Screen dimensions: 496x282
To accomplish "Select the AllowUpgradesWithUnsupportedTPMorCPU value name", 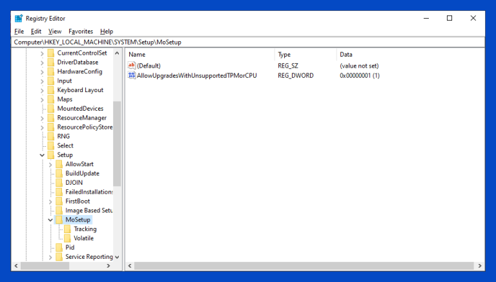I will (197, 75).
